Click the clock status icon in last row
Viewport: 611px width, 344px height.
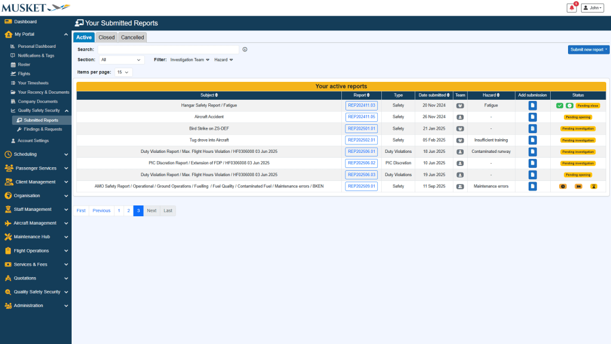click(563, 186)
